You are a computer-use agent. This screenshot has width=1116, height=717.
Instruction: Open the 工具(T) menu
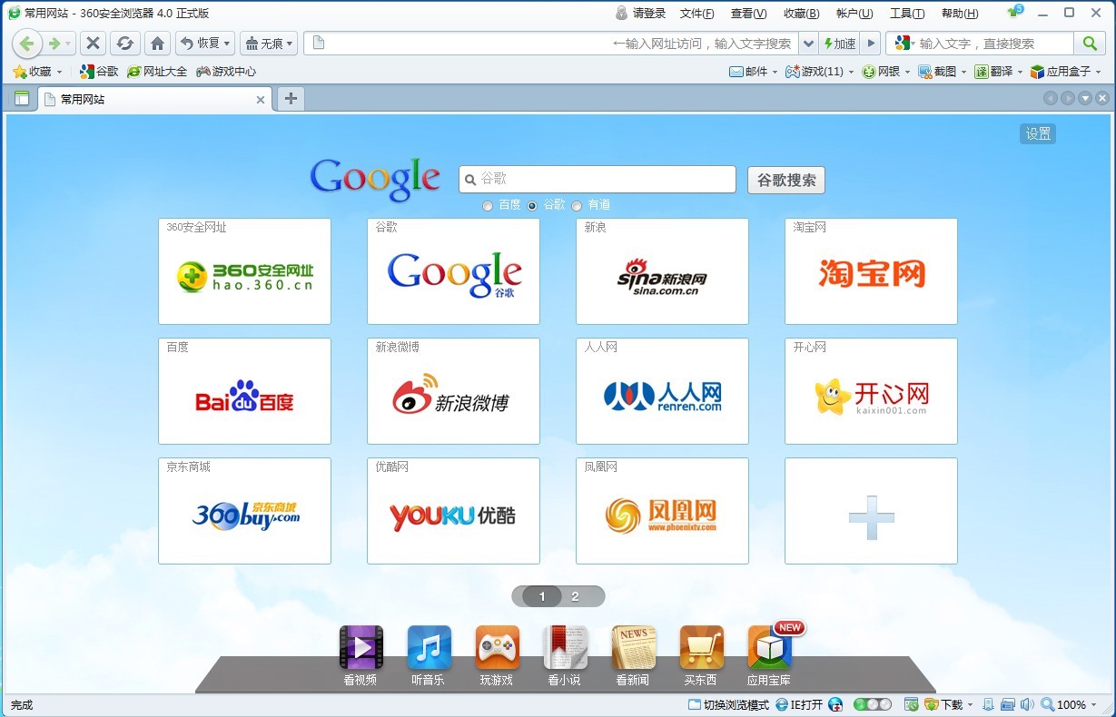coord(906,14)
